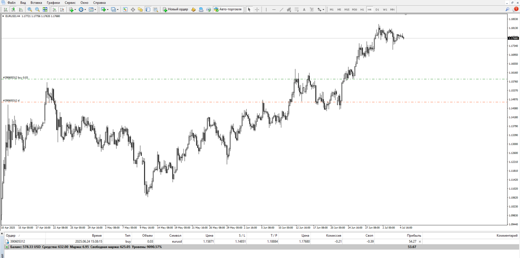The width and height of the screenshot is (520, 258).
Task: Pick the Text (A) tool
Action: (x=304, y=9)
